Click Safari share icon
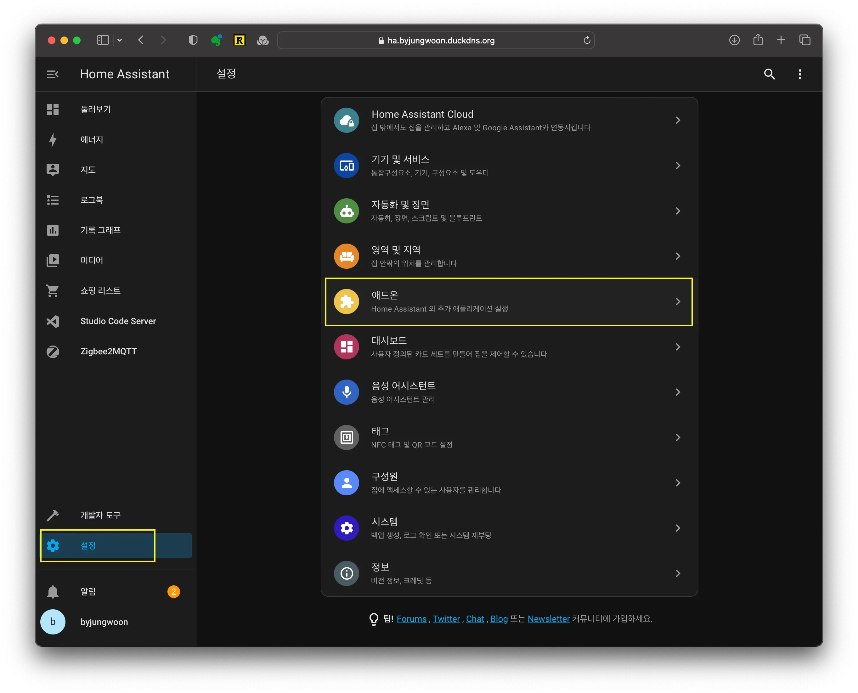 758,40
